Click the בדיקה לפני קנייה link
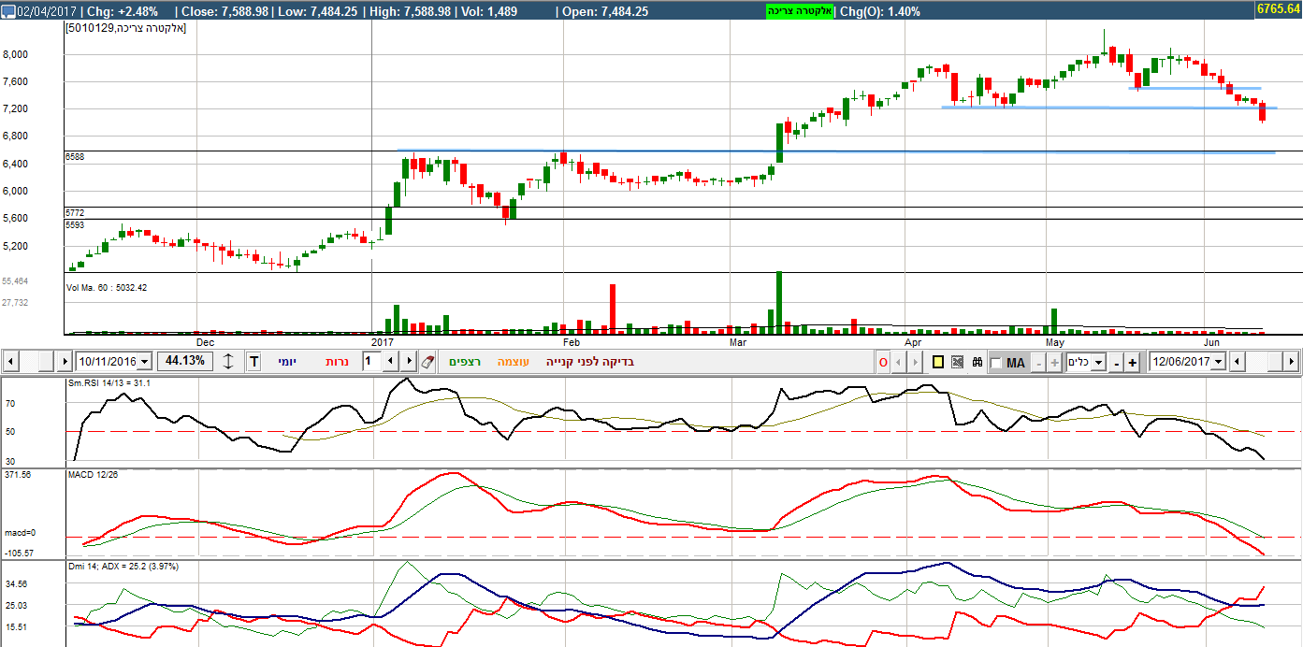 (x=590, y=362)
